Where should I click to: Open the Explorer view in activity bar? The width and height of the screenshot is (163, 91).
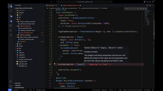pos(11,6)
